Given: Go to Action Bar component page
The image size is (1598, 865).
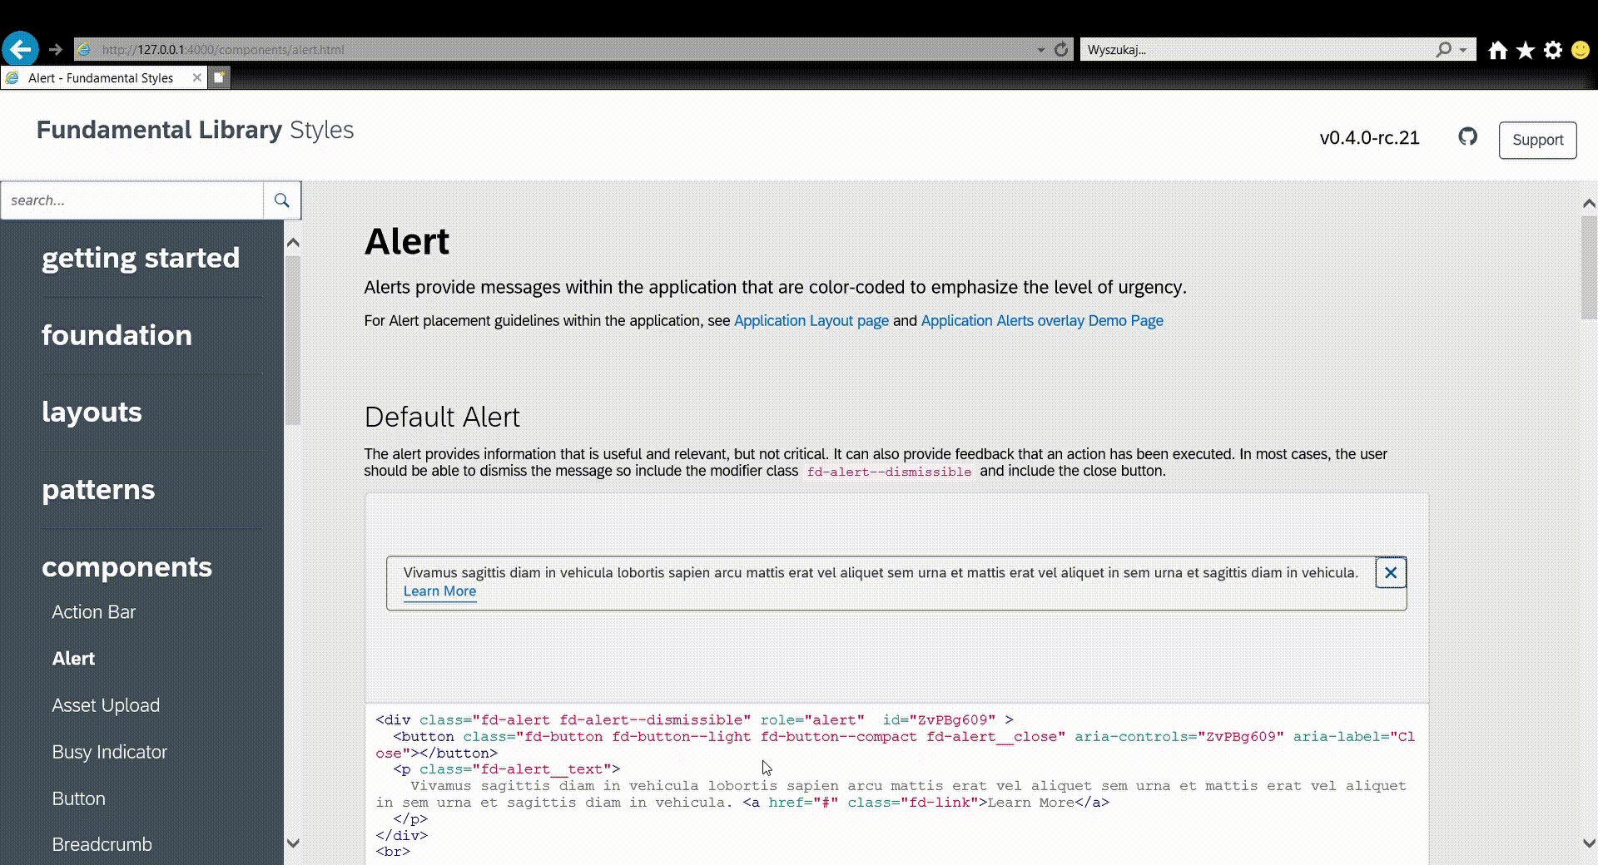Looking at the screenshot, I should tap(93, 612).
